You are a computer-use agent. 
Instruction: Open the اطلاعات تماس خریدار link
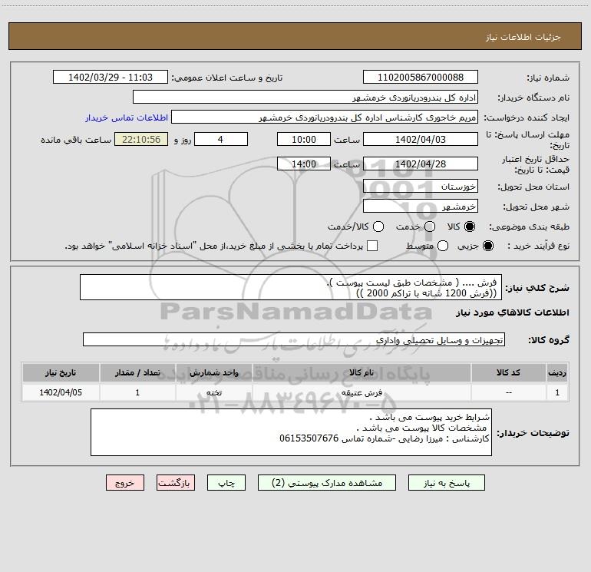coord(127,117)
